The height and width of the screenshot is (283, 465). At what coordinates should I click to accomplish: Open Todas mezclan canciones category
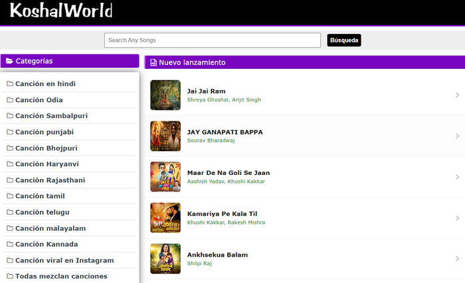click(x=61, y=276)
